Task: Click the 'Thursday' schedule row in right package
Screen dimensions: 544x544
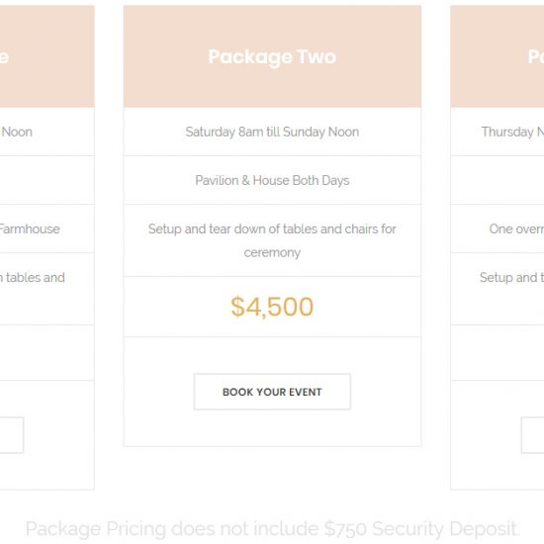Action: click(498, 132)
